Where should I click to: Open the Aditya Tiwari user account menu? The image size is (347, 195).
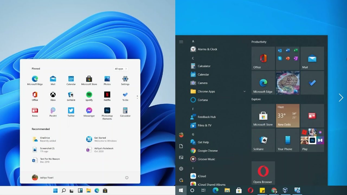tap(43, 178)
